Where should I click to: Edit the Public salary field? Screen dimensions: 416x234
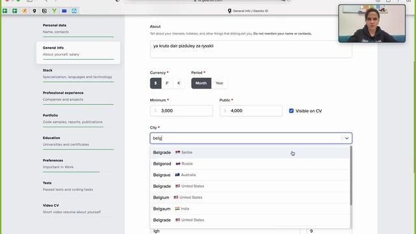(251, 110)
